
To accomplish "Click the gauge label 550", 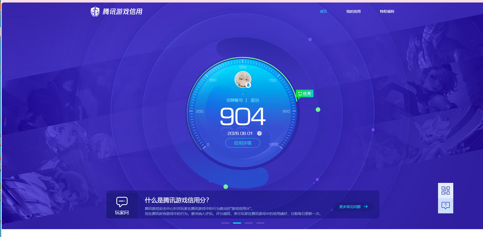I will (x=243, y=67).
